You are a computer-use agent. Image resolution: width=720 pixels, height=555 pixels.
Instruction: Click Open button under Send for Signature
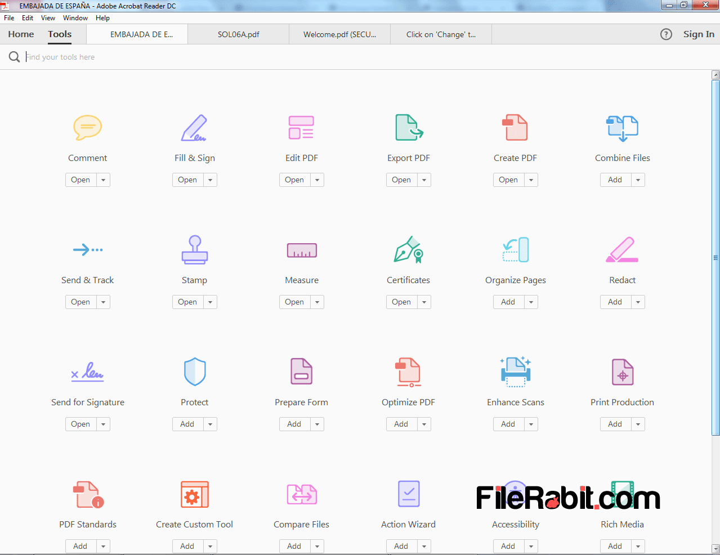81,424
